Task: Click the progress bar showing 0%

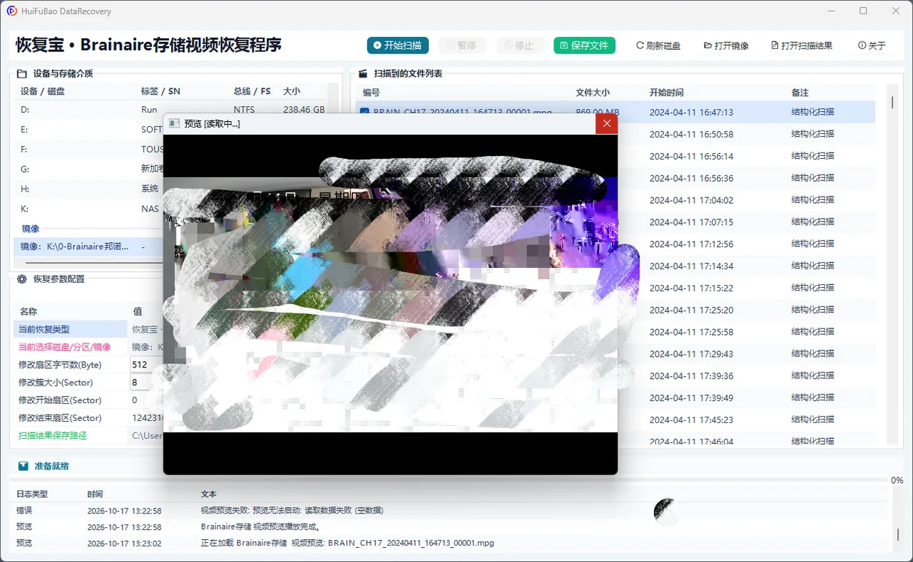Action: [449, 480]
